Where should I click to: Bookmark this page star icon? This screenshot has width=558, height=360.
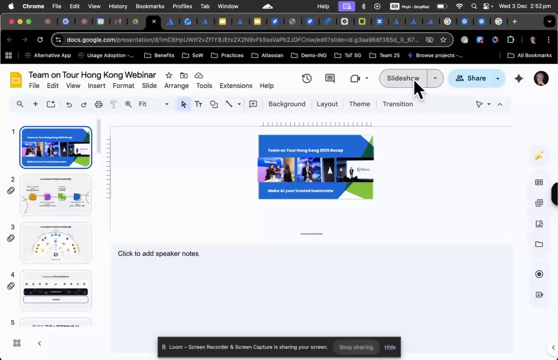pyautogui.click(x=443, y=40)
